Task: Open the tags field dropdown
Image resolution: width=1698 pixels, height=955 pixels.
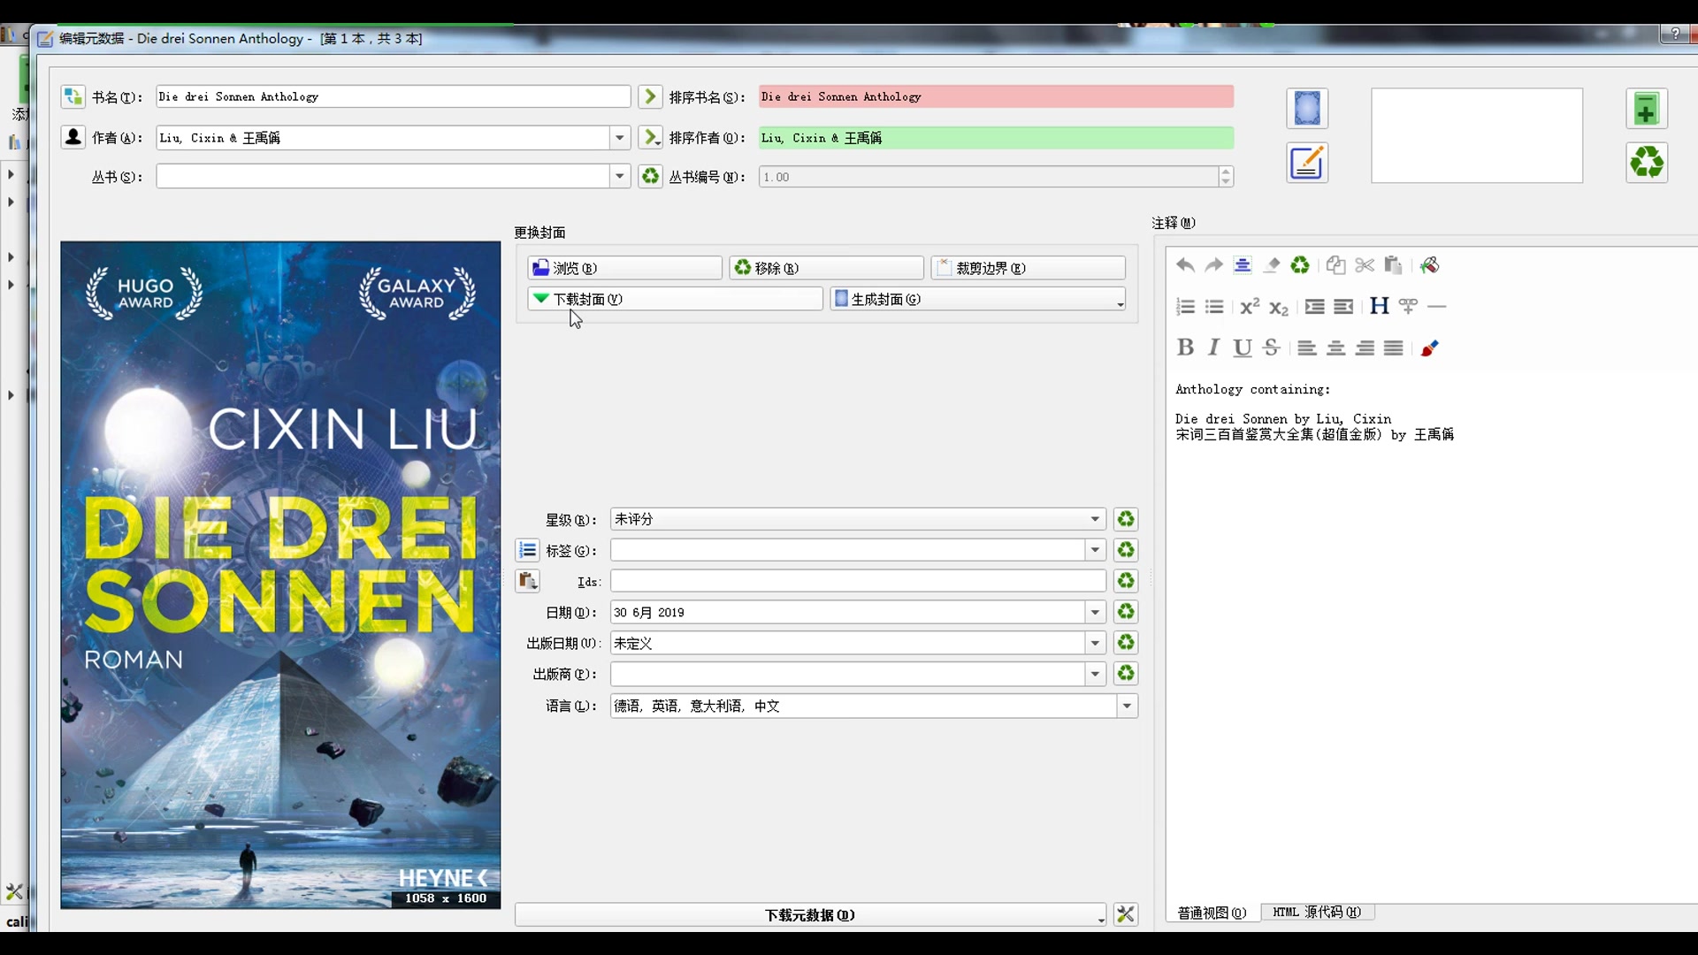Action: (1095, 550)
